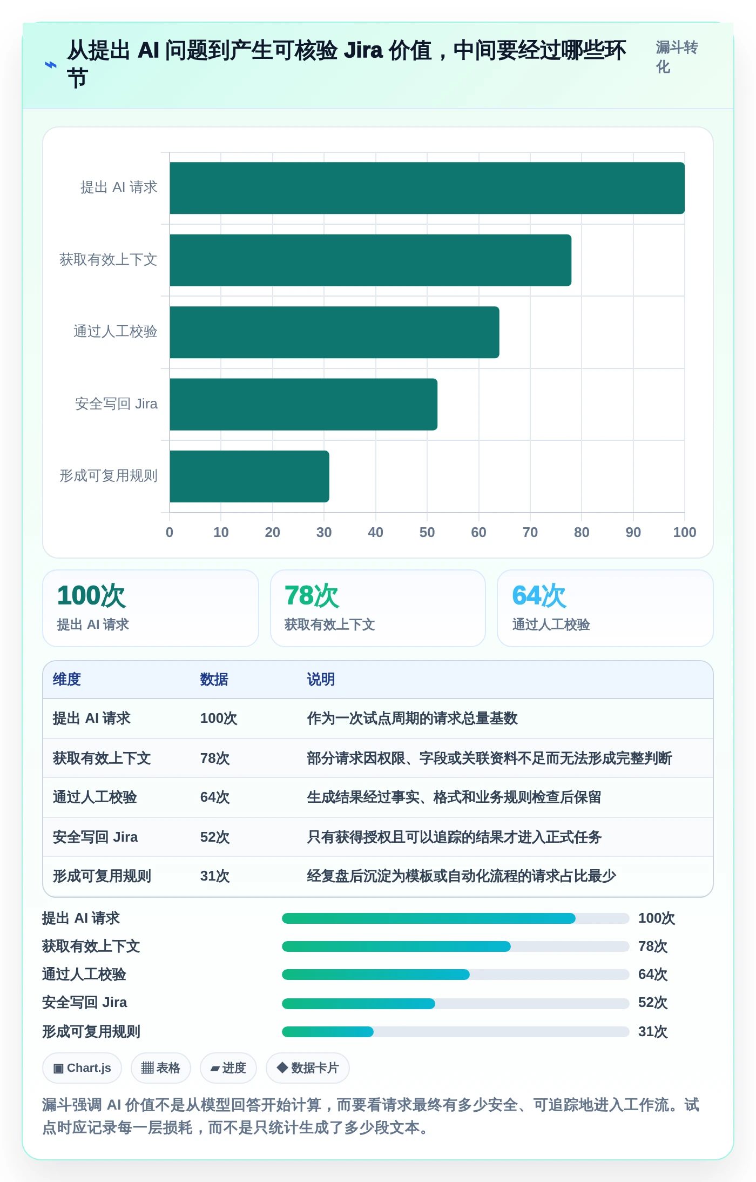
Task: Click the 形成可复用规则 progress bar
Action: (x=455, y=1032)
